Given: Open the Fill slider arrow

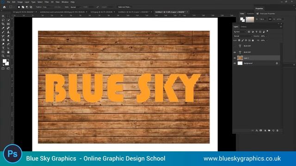Looking at the screenshot, I should (267, 40).
